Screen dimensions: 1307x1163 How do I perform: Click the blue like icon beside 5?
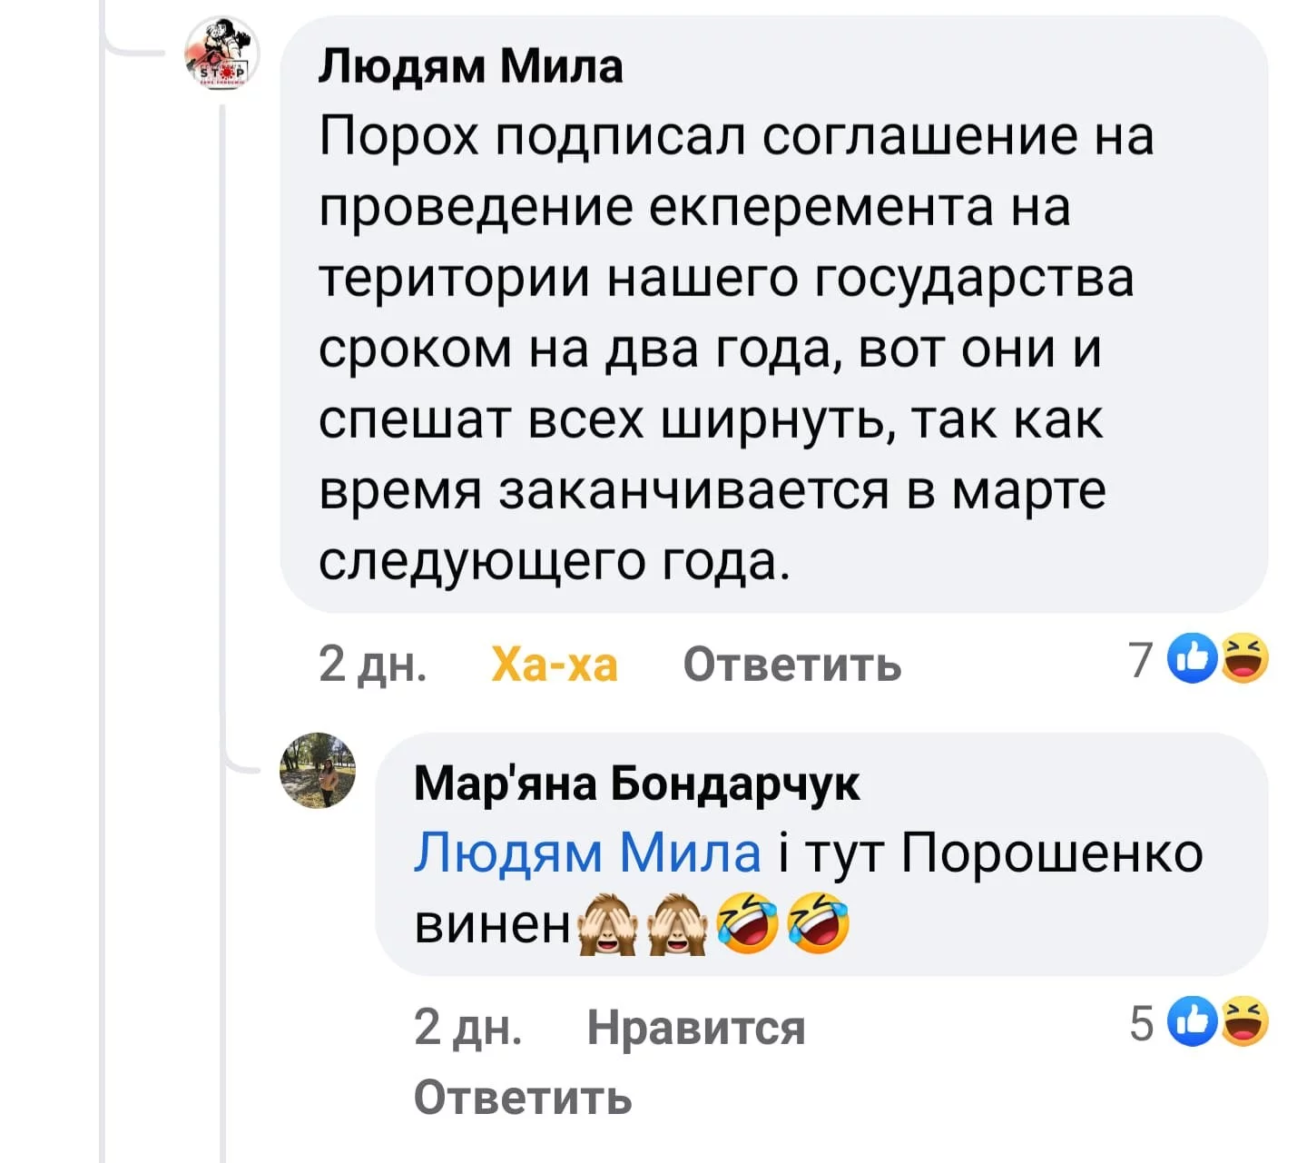point(1194,1022)
